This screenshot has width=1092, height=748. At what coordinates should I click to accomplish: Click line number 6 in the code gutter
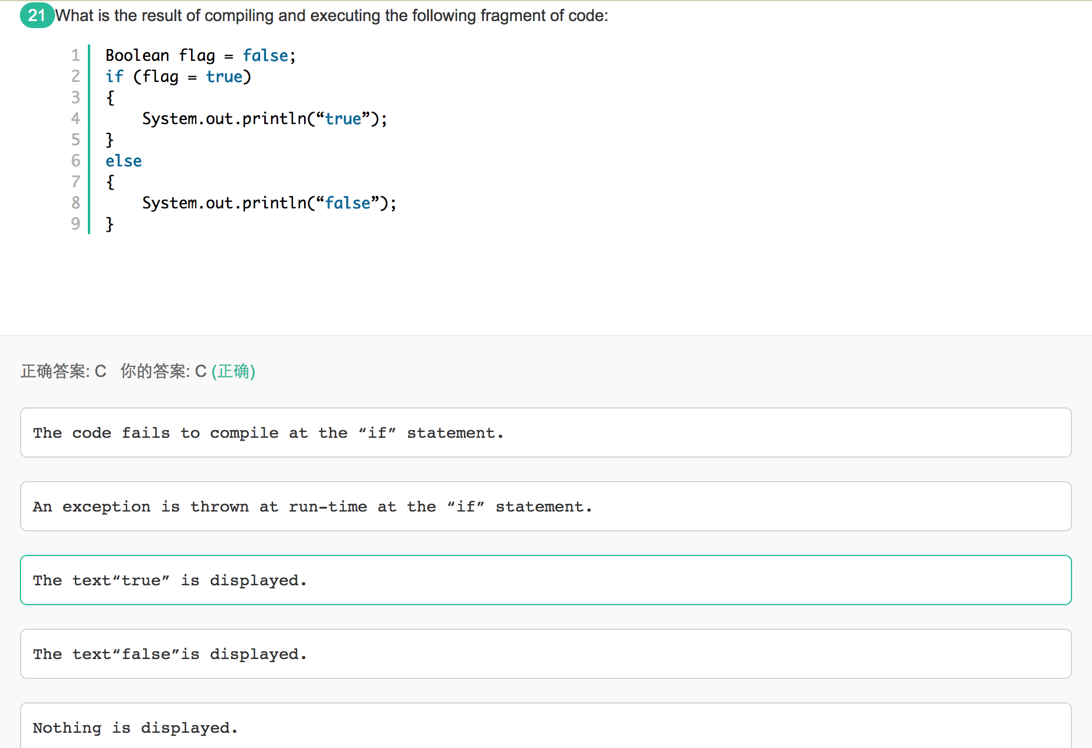tap(76, 161)
